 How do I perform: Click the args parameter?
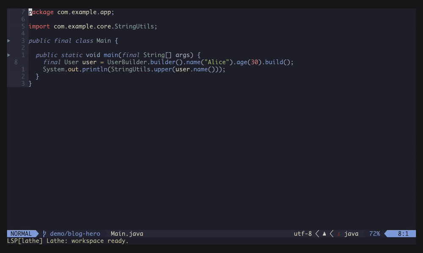(183, 55)
